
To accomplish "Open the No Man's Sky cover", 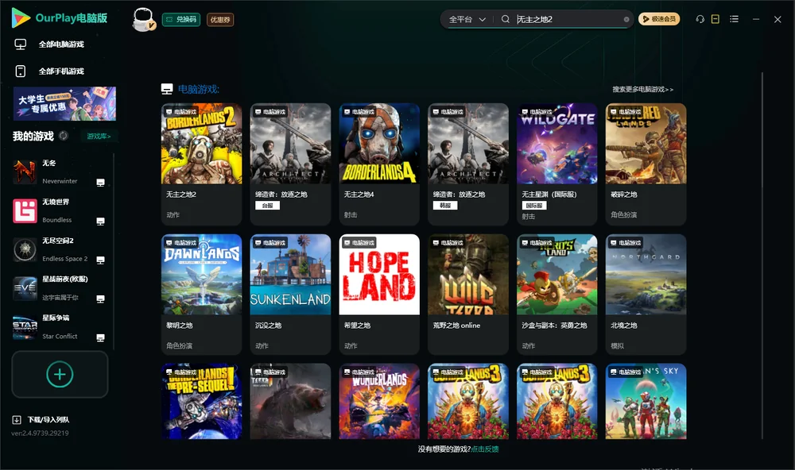I will click(x=646, y=401).
